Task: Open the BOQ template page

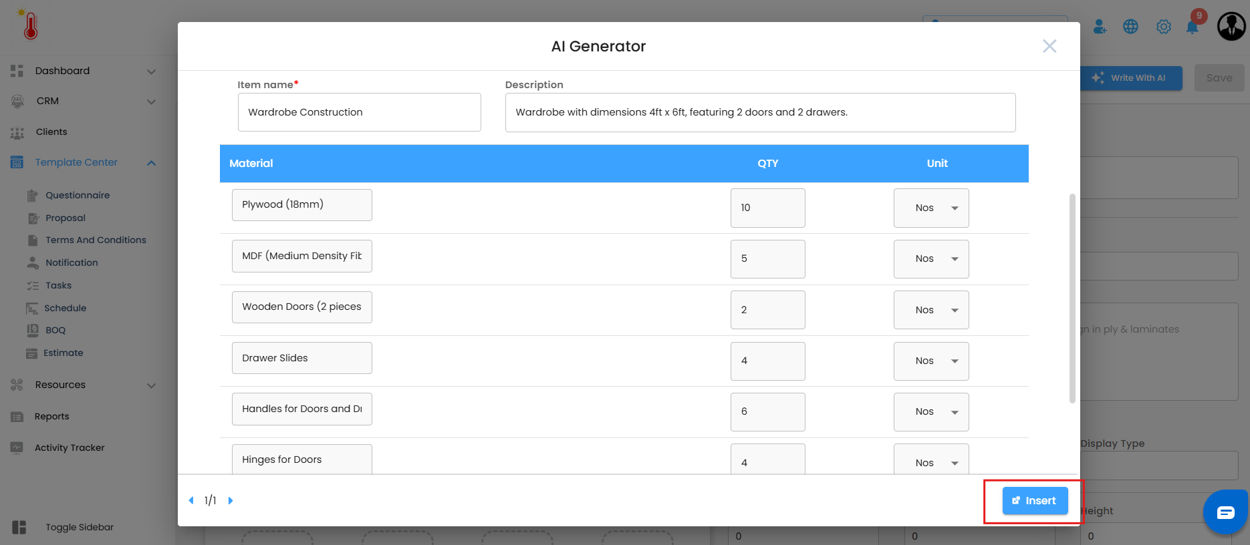Action: coord(55,330)
